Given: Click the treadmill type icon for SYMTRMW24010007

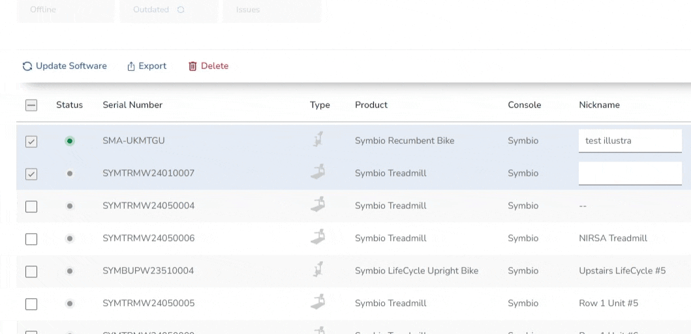Looking at the screenshot, I should [318, 172].
